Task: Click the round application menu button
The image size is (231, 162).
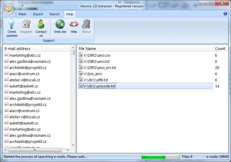Action: pos(9,9)
